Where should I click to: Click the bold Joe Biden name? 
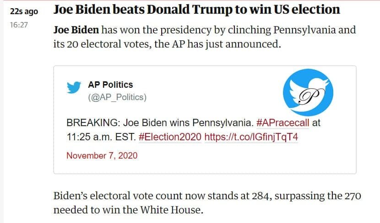[76, 30]
